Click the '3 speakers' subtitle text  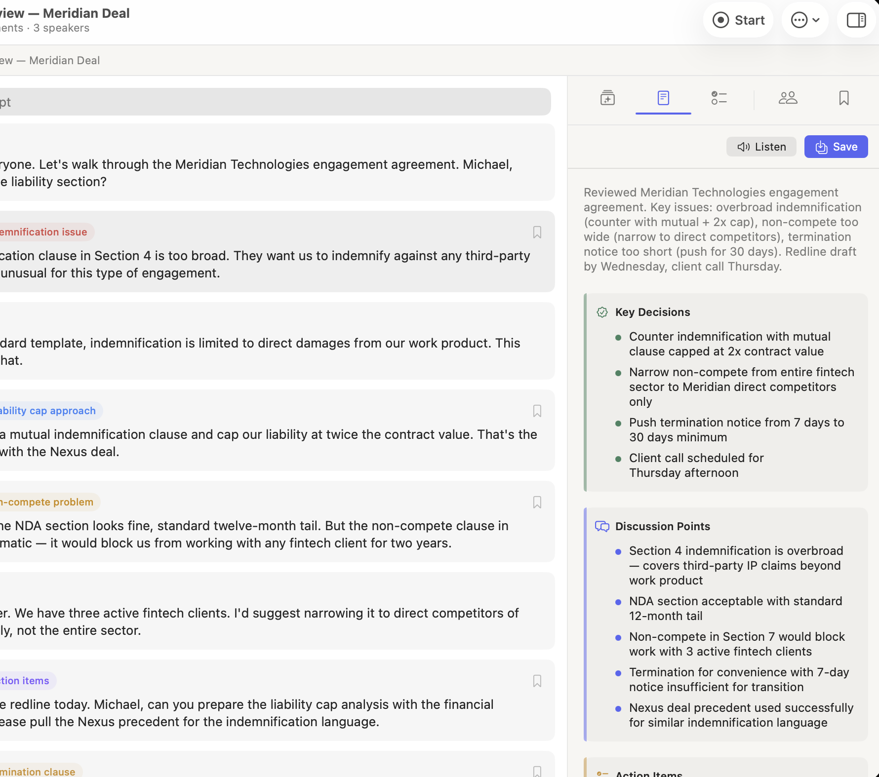(x=61, y=28)
